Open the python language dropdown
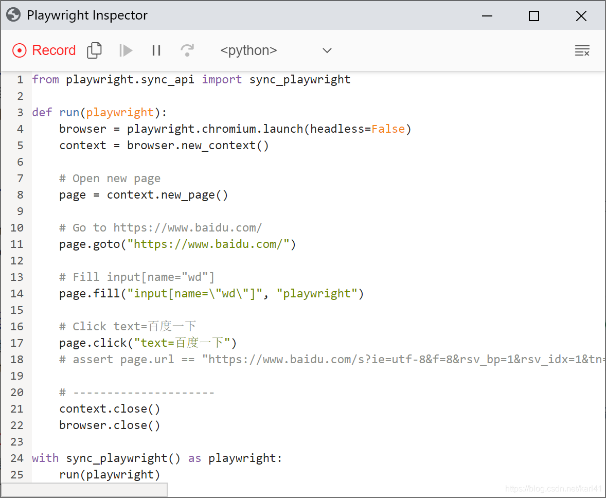The width and height of the screenshot is (606, 498). [276, 50]
